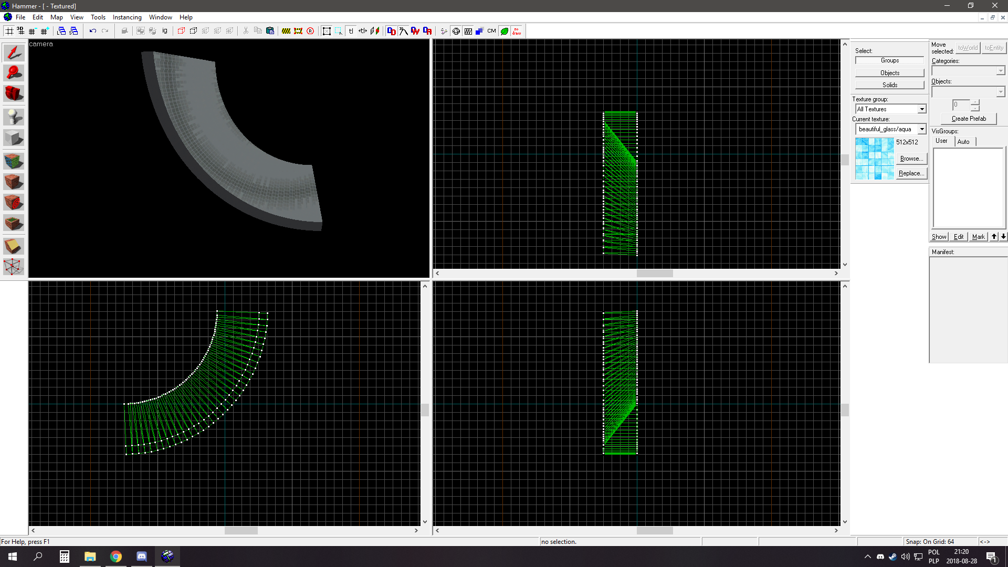1008x567 pixels.
Task: Open the Toggle Texture Application tool
Action: pyautogui.click(x=13, y=161)
